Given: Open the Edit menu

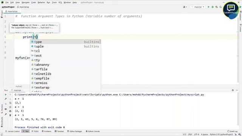Looking at the screenshot, I should coord(12,3).
